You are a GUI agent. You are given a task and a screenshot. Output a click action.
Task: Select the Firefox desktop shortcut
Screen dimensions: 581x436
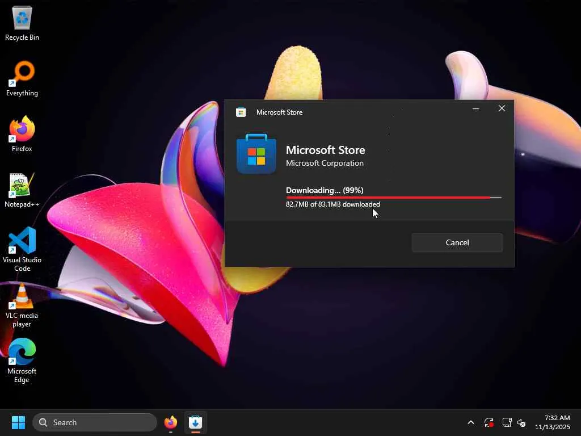pos(22,134)
